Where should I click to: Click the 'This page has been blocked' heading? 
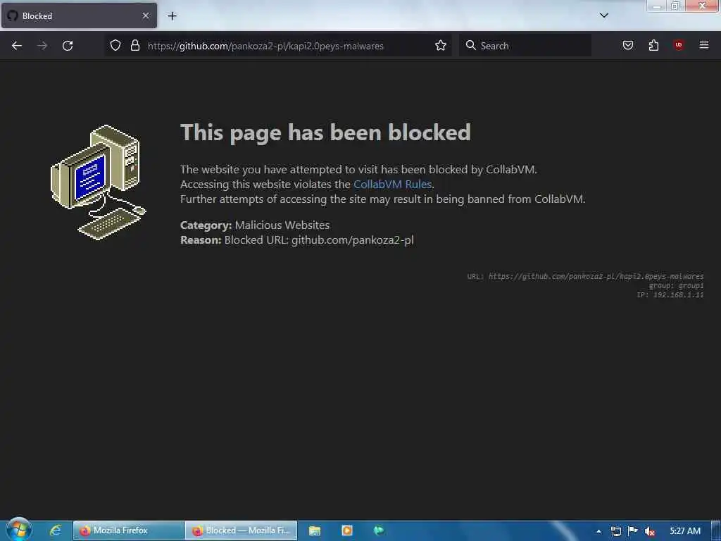[325, 132]
